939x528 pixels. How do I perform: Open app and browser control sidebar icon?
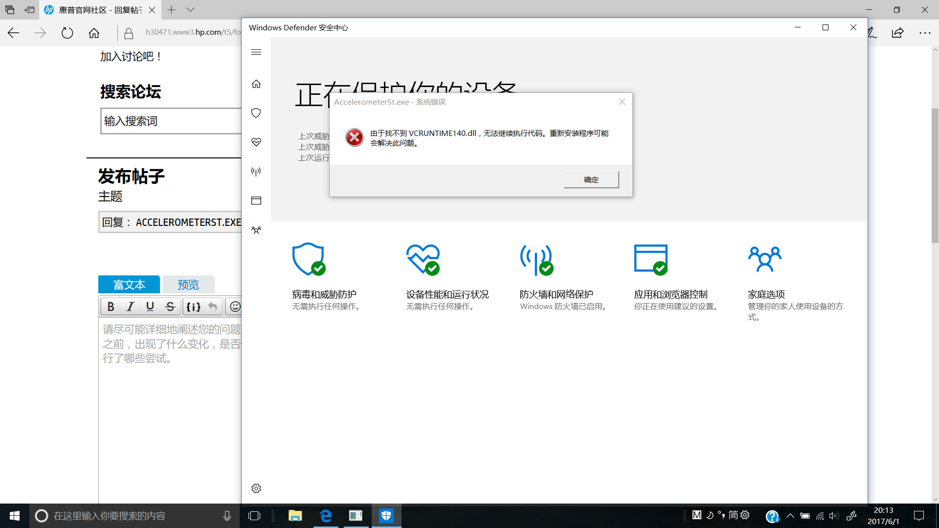(x=256, y=201)
